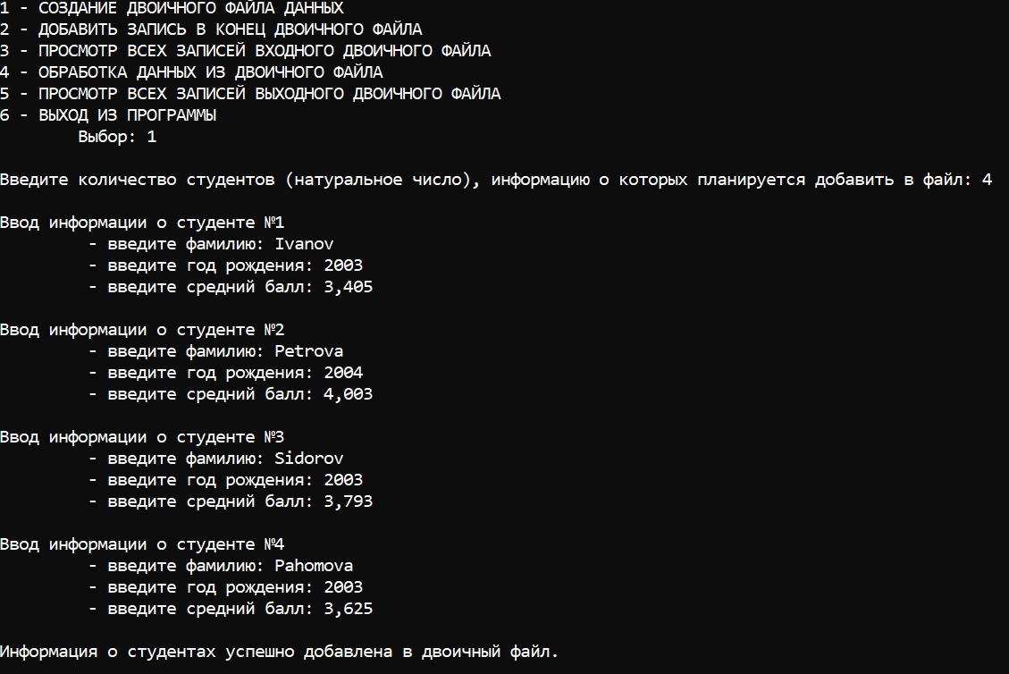Image resolution: width=1009 pixels, height=674 pixels.
Task: Click the average score 3,405
Action: (349, 287)
